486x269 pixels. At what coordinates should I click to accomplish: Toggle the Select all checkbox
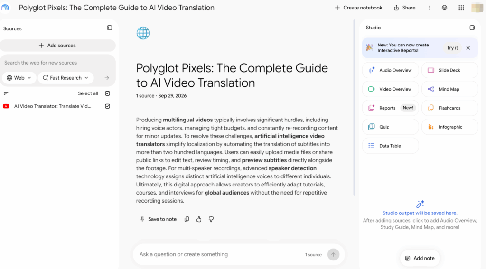108,93
